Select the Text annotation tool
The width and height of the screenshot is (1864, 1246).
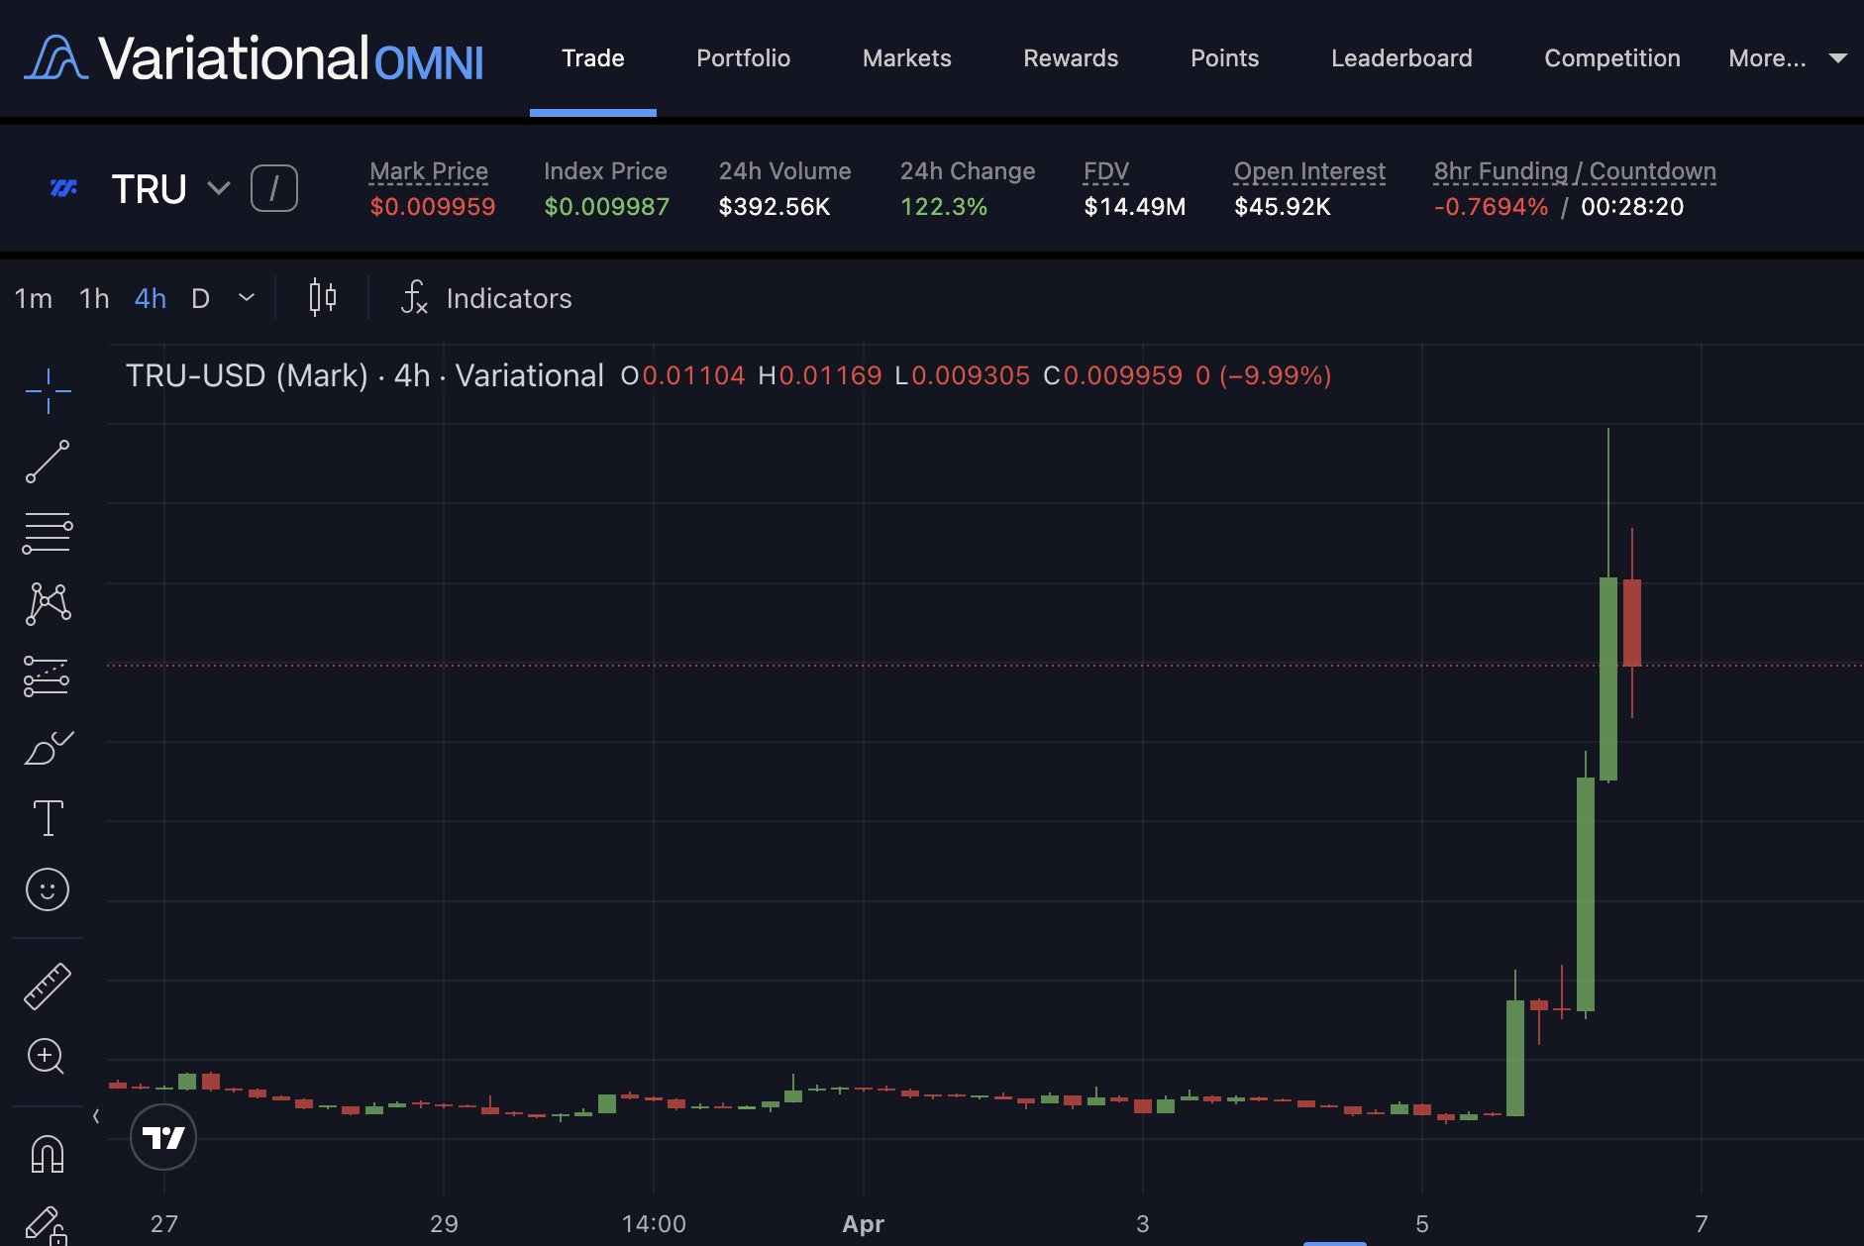pos(48,818)
